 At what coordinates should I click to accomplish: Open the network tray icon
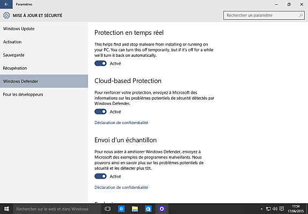click(x=268, y=209)
